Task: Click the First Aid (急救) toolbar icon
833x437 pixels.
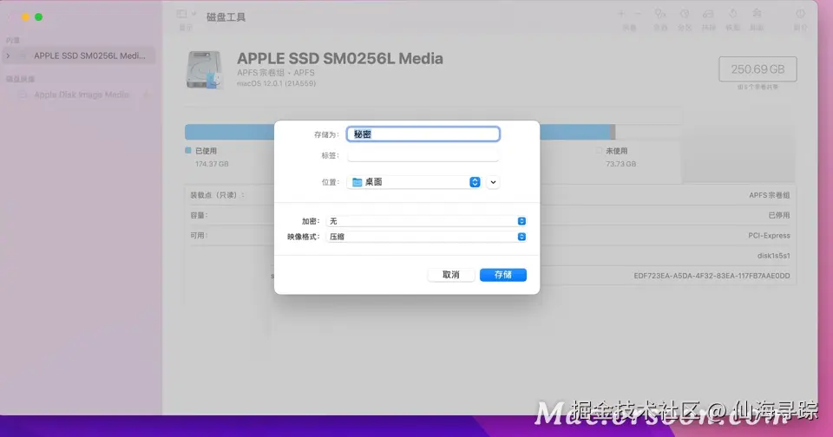Action: pyautogui.click(x=659, y=14)
